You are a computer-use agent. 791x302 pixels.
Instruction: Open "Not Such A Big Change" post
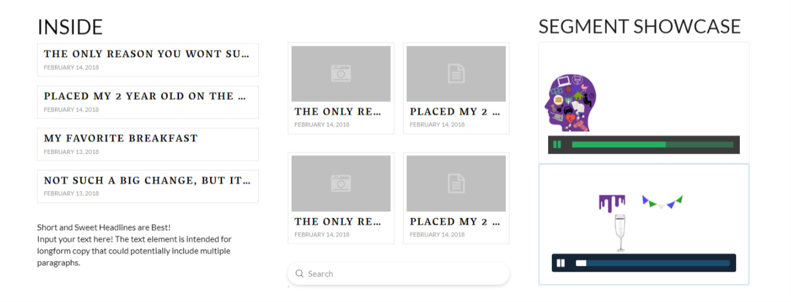147,180
